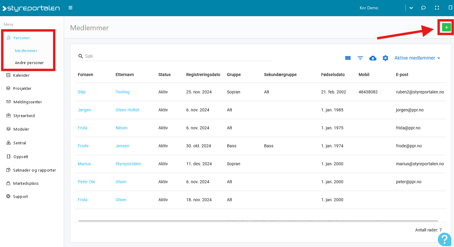Open Meldingssenter from the sidebar
The height and width of the screenshot is (247, 454).
tap(28, 102)
